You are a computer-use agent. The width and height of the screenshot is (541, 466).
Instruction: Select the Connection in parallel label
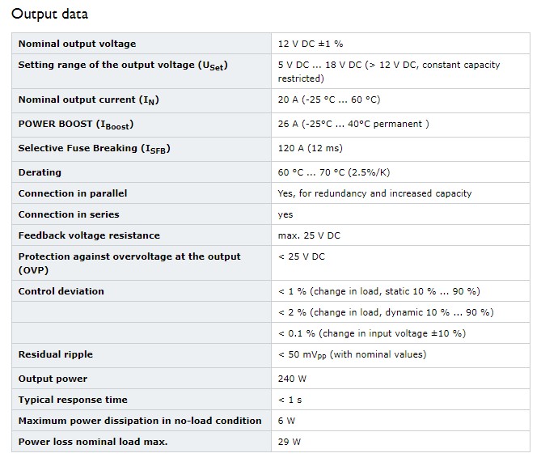point(73,193)
